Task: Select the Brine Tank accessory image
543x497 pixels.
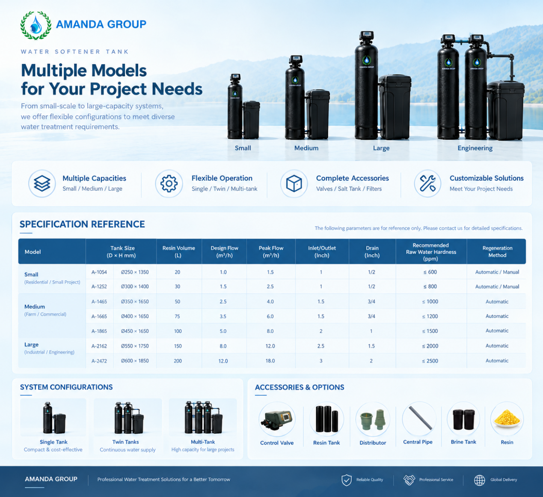Action: (x=463, y=419)
